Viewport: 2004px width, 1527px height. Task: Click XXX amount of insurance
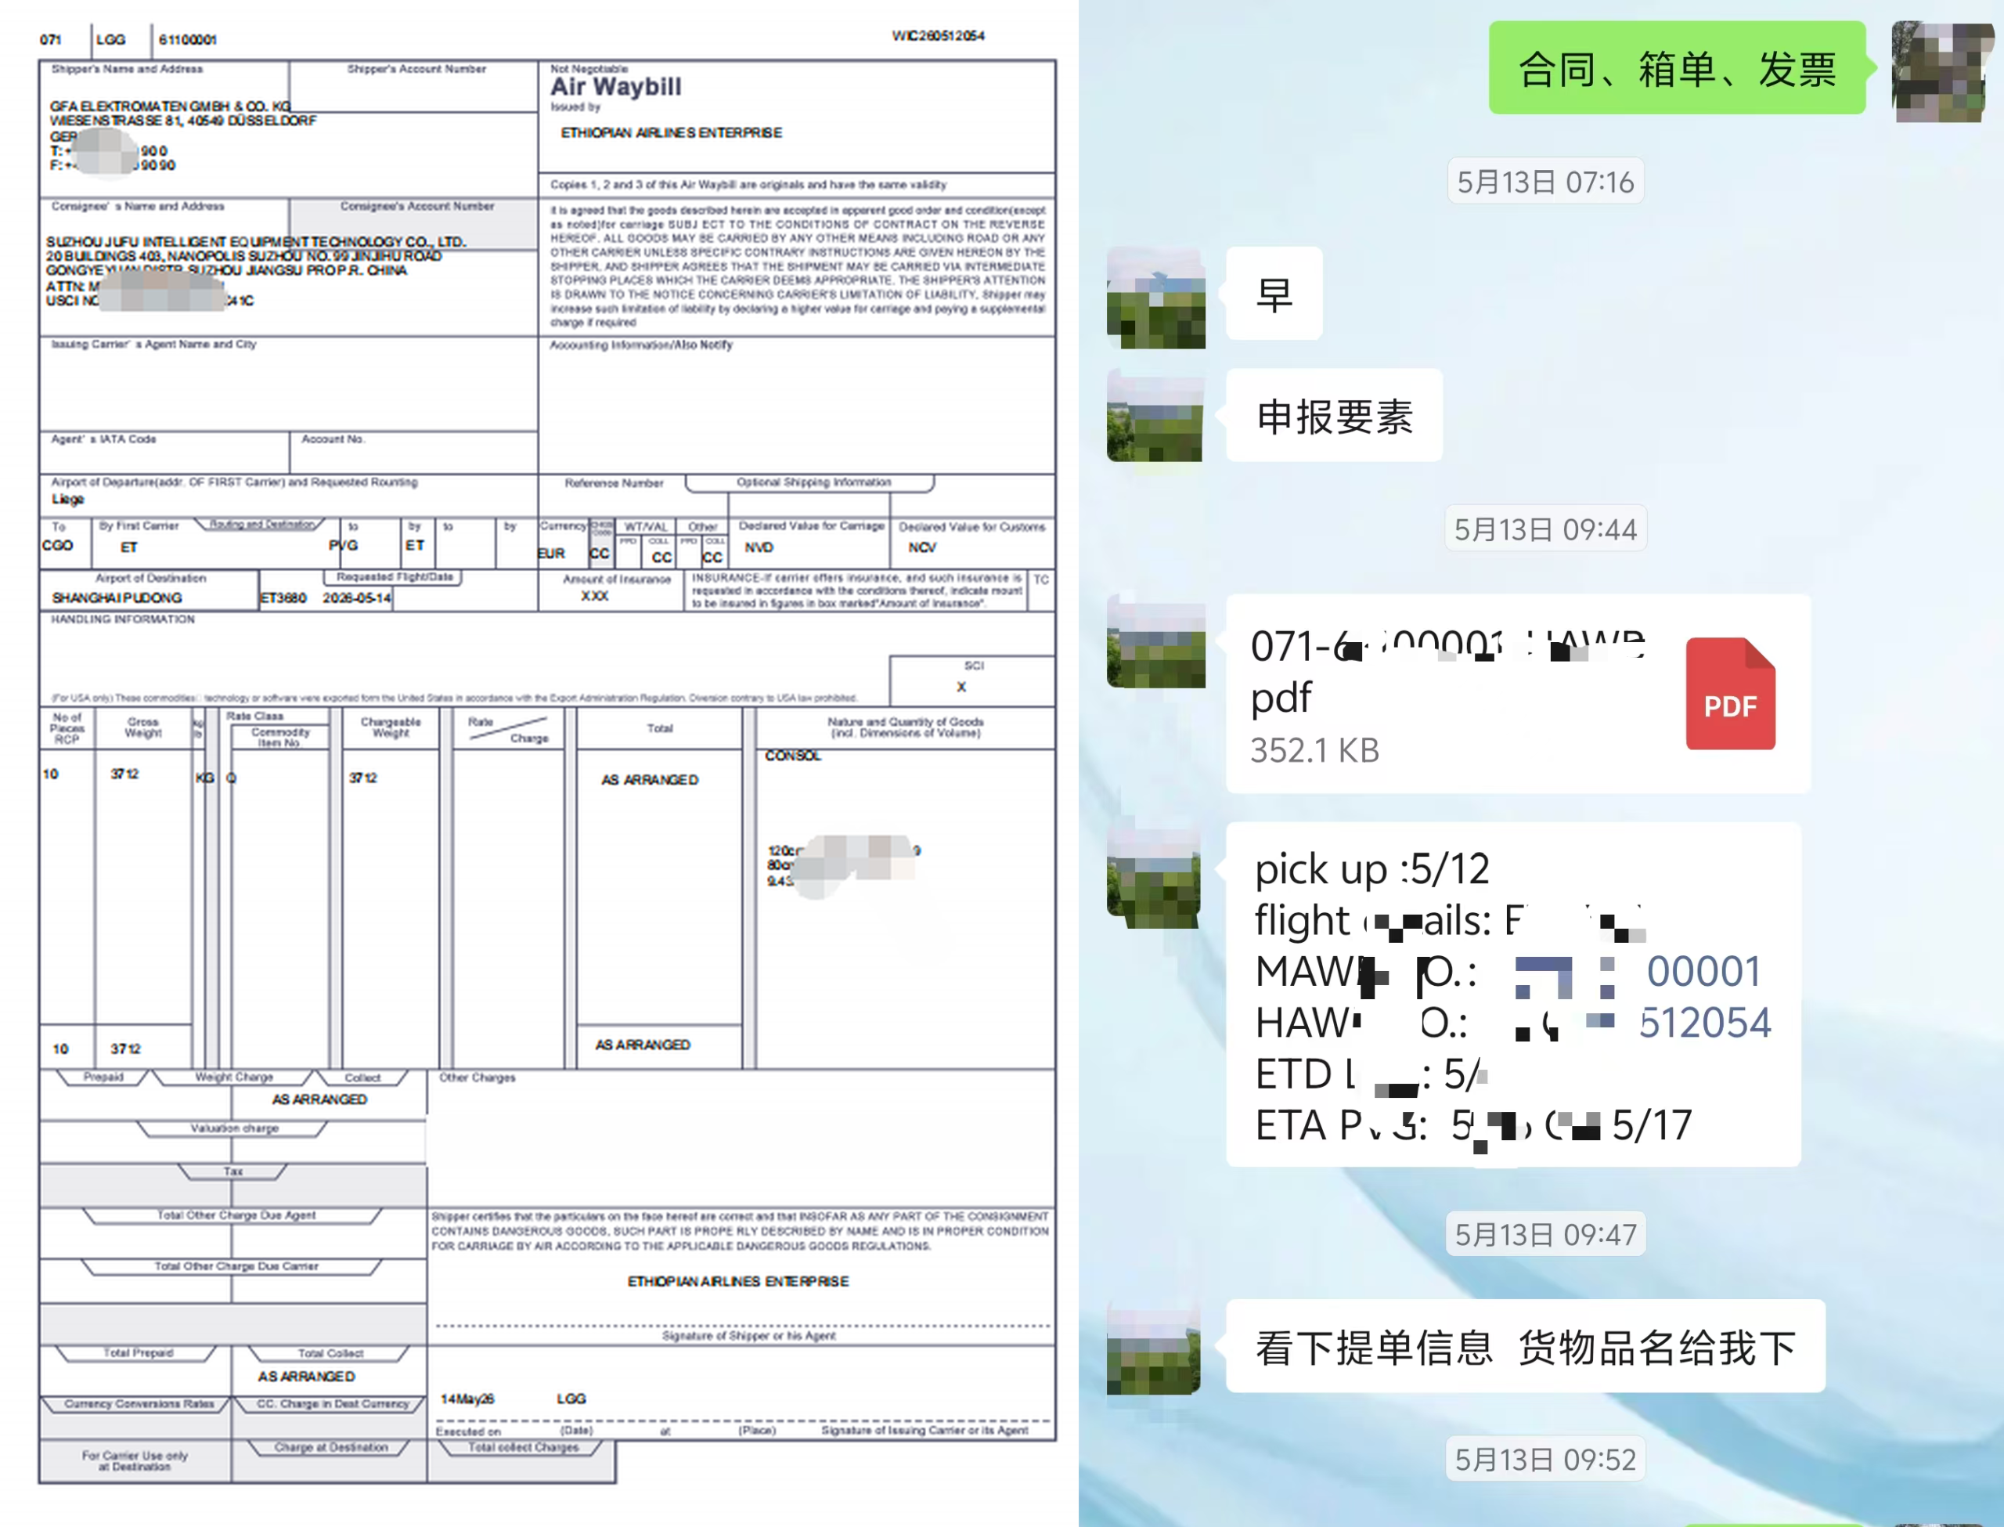pyautogui.click(x=595, y=596)
